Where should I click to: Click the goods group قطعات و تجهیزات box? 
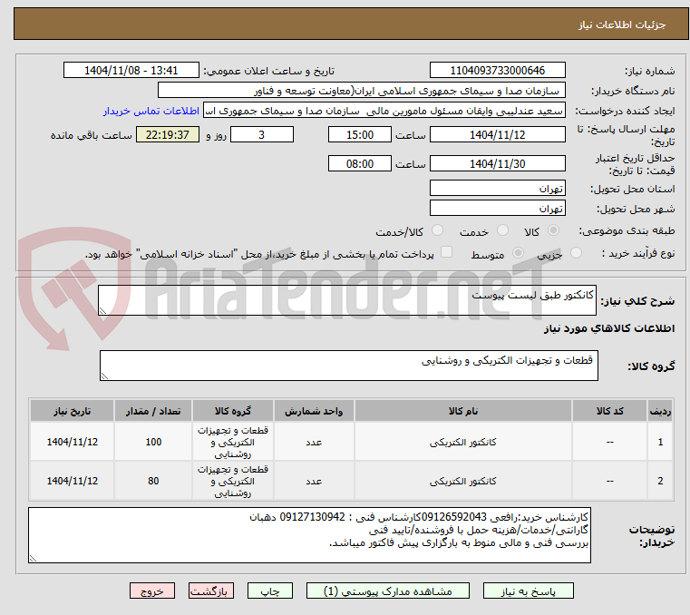click(x=348, y=366)
